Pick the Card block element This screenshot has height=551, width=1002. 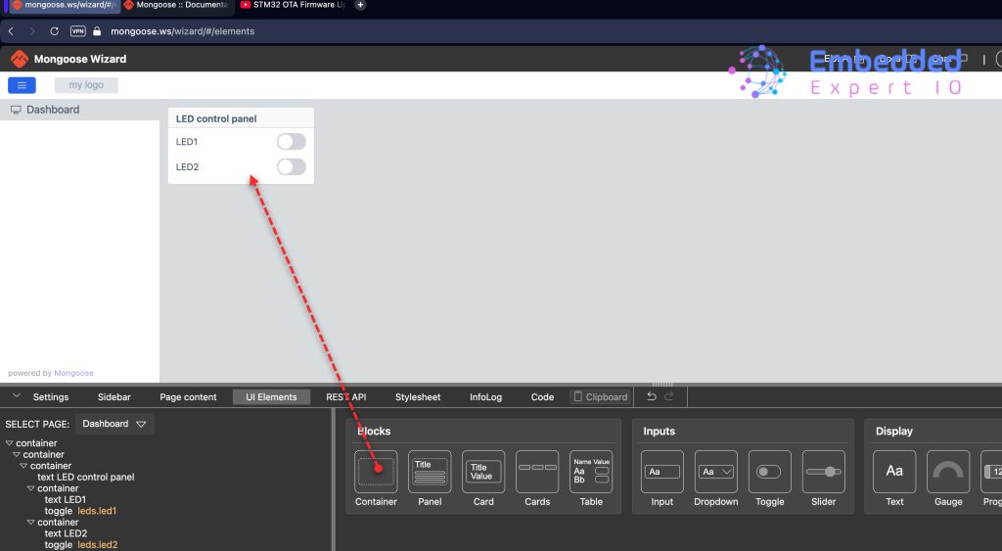coord(483,472)
